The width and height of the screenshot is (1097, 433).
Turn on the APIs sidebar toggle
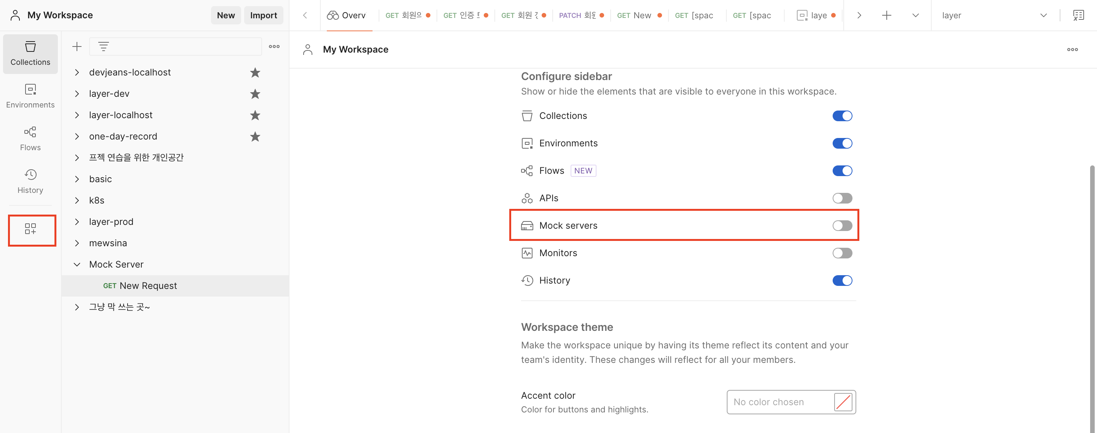(x=842, y=198)
